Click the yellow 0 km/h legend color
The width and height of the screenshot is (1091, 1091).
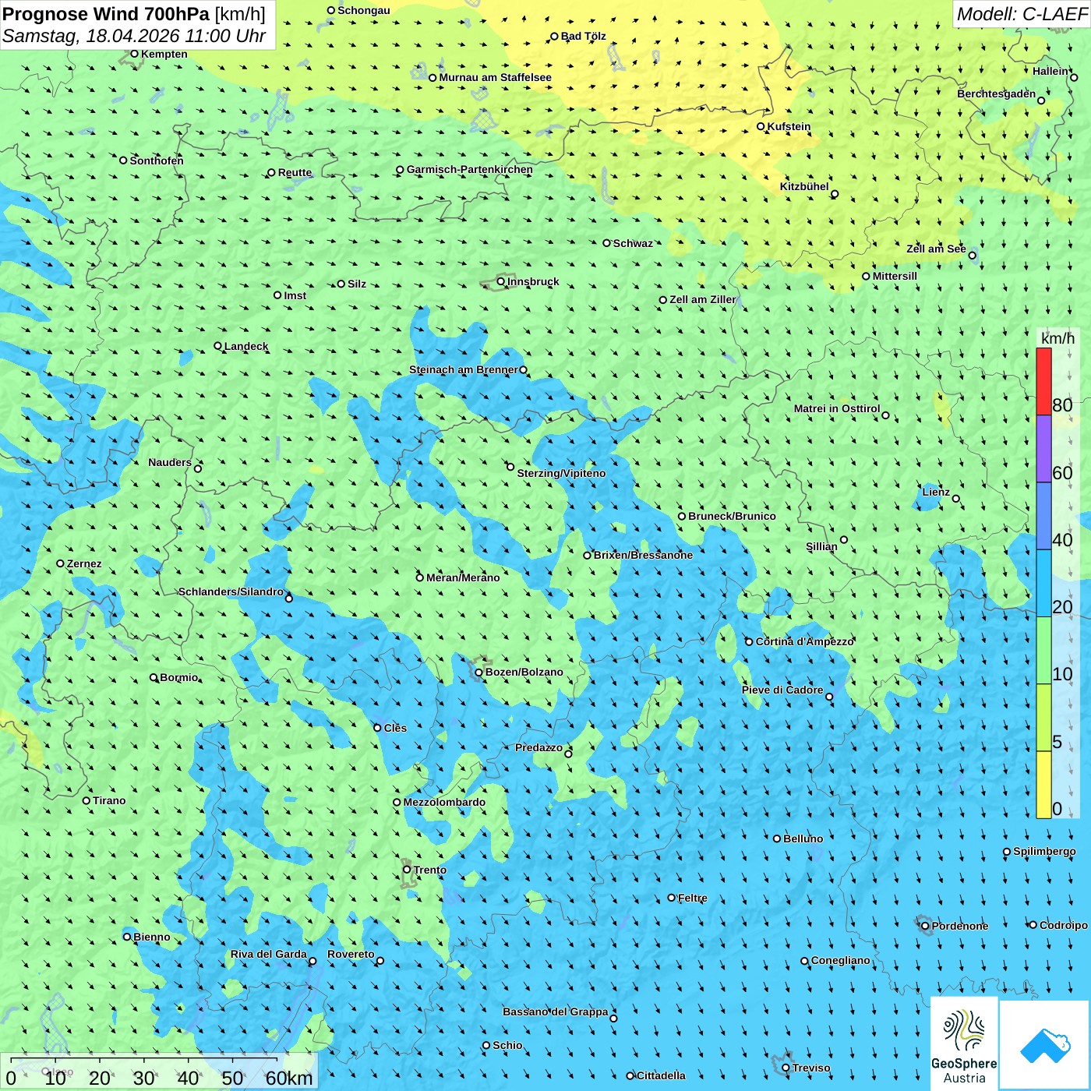[1043, 785]
